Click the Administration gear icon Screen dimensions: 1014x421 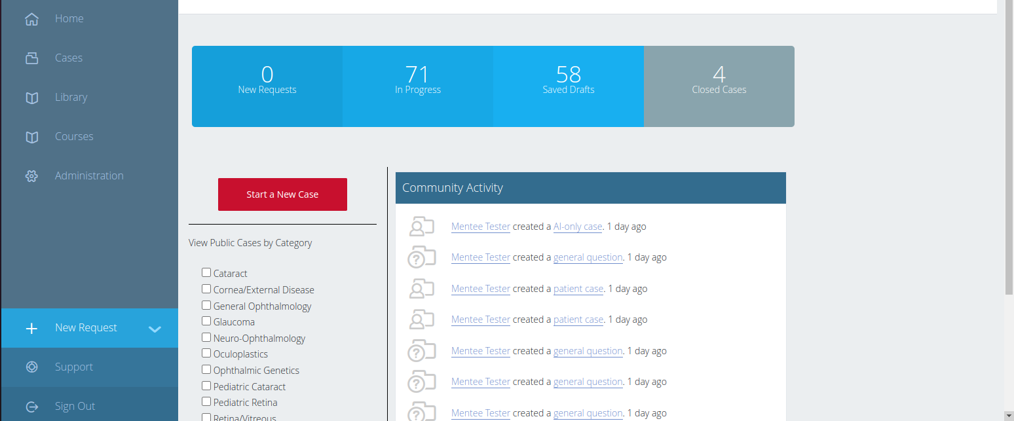pos(31,176)
